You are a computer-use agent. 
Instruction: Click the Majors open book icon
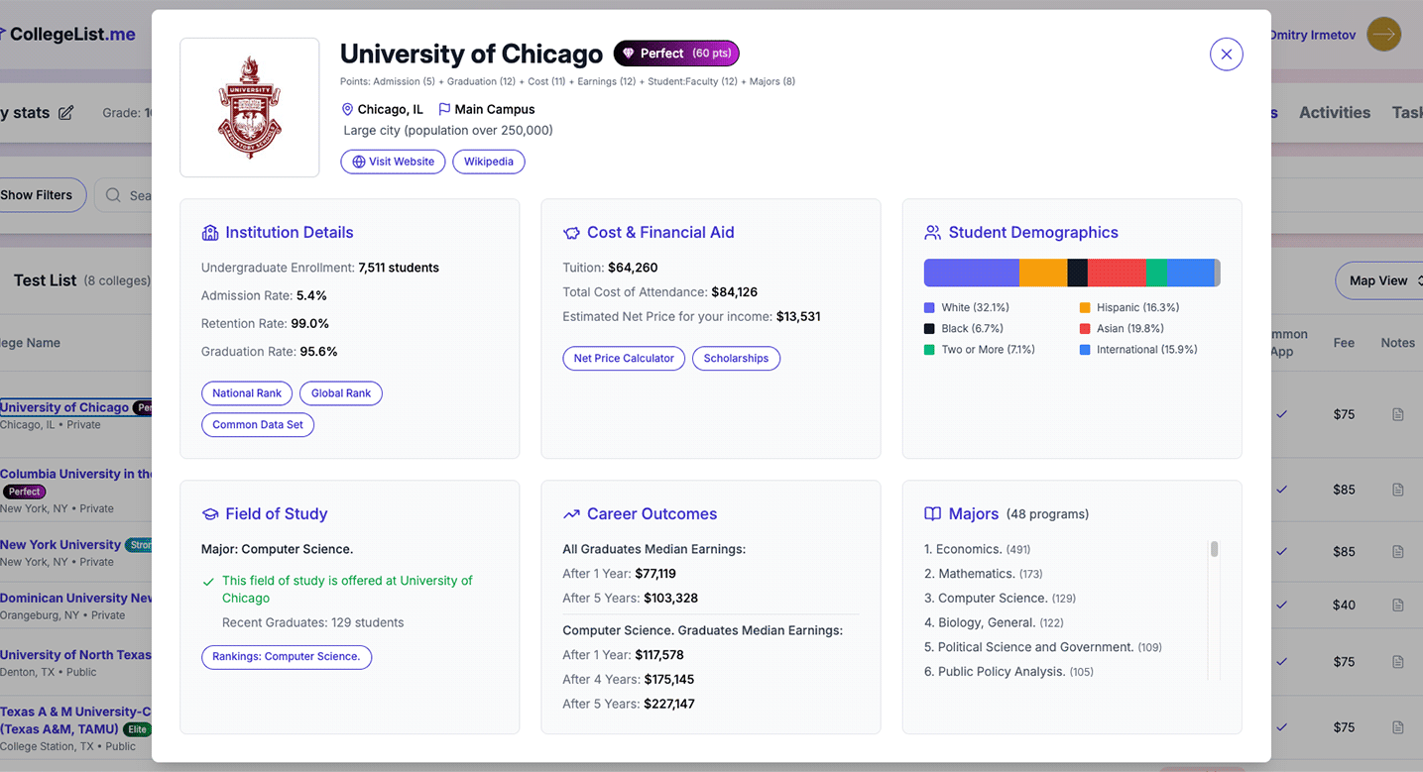pos(933,514)
